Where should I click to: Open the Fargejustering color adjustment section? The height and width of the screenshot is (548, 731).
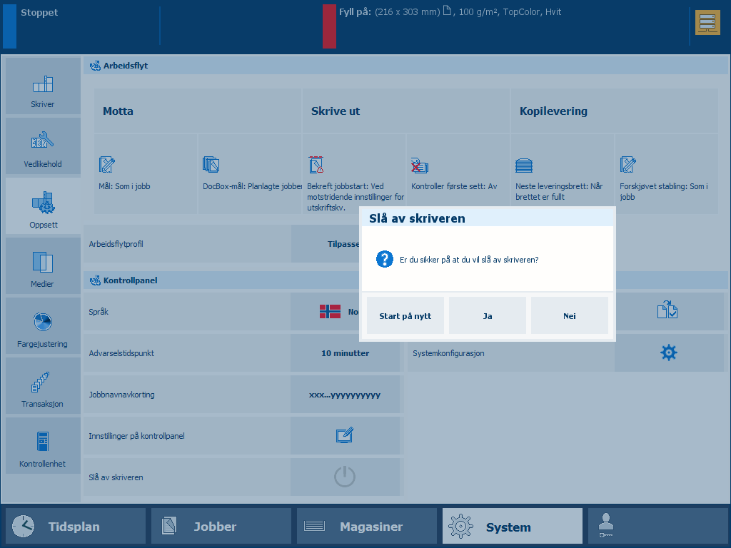pyautogui.click(x=43, y=325)
